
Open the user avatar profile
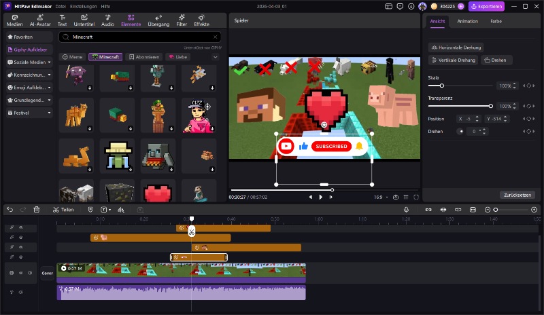[x=422, y=6]
